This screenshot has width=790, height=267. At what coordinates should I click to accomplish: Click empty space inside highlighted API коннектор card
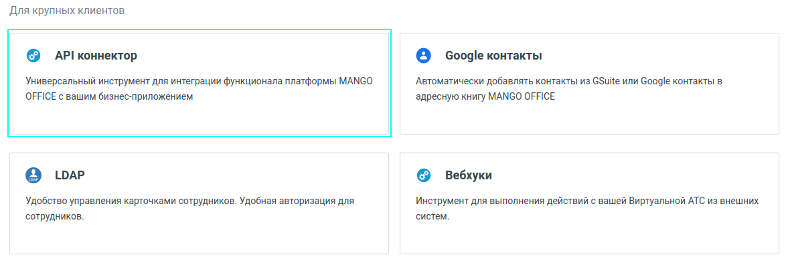tap(199, 118)
